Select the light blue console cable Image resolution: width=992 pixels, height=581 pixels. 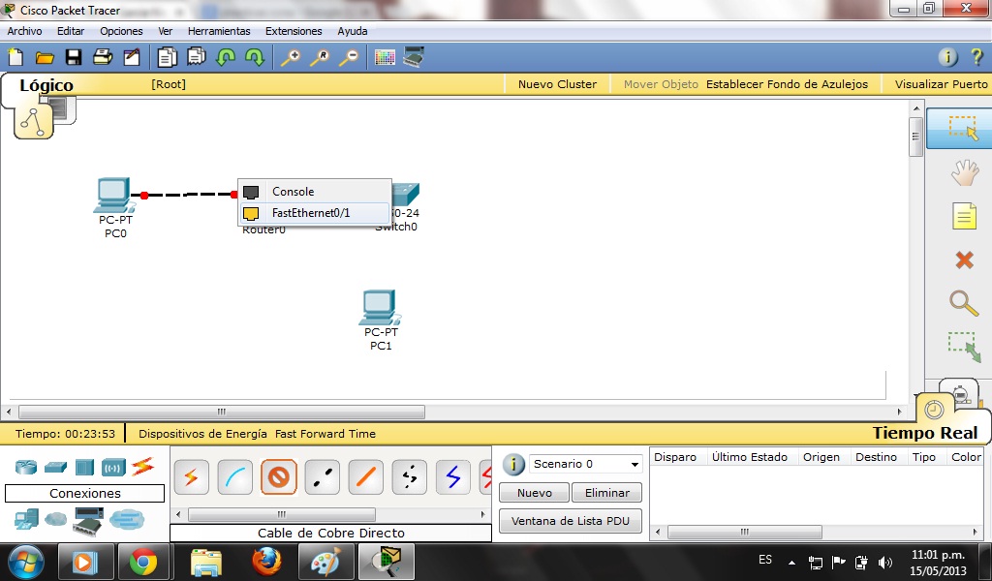click(234, 477)
